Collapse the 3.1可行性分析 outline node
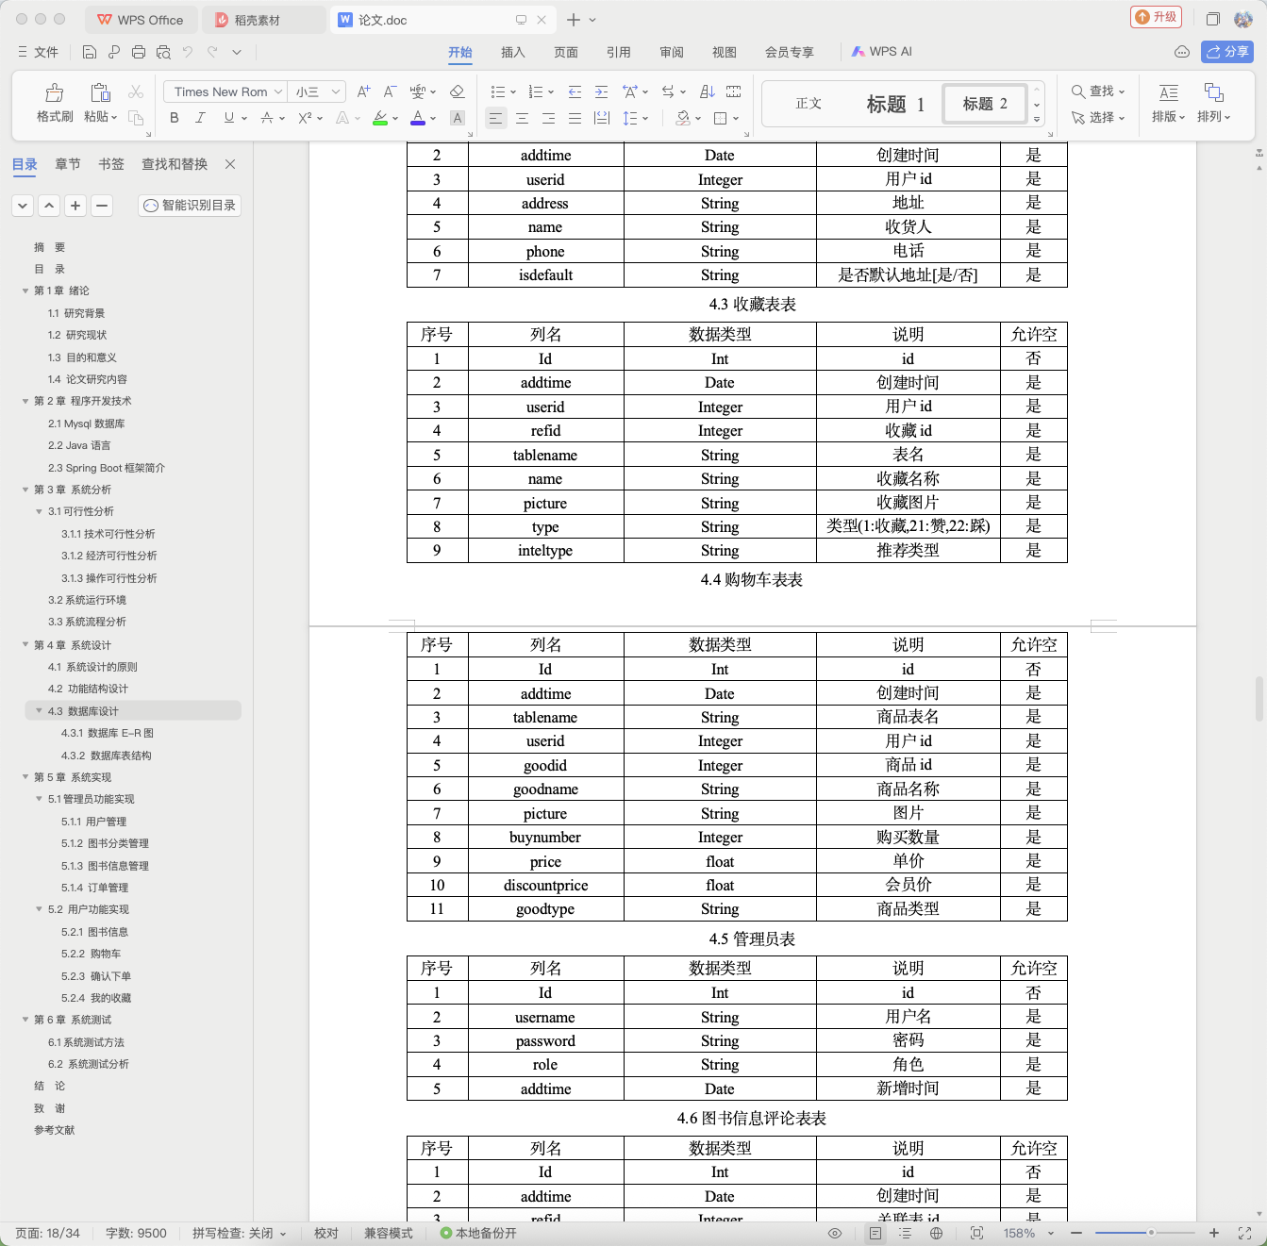Screen dimensions: 1267x1246 tap(39, 511)
